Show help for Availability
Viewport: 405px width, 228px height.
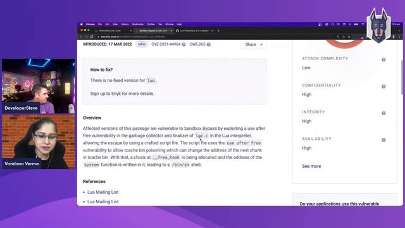tap(383, 140)
